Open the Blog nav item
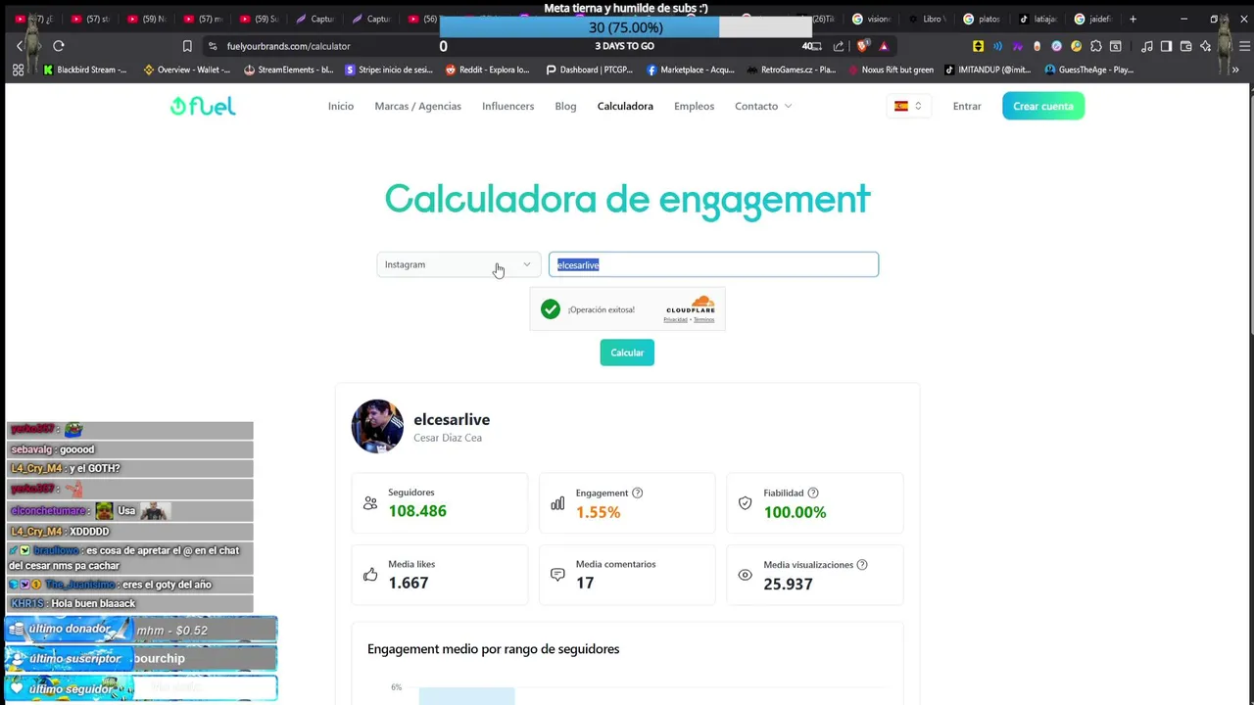 [x=565, y=106]
